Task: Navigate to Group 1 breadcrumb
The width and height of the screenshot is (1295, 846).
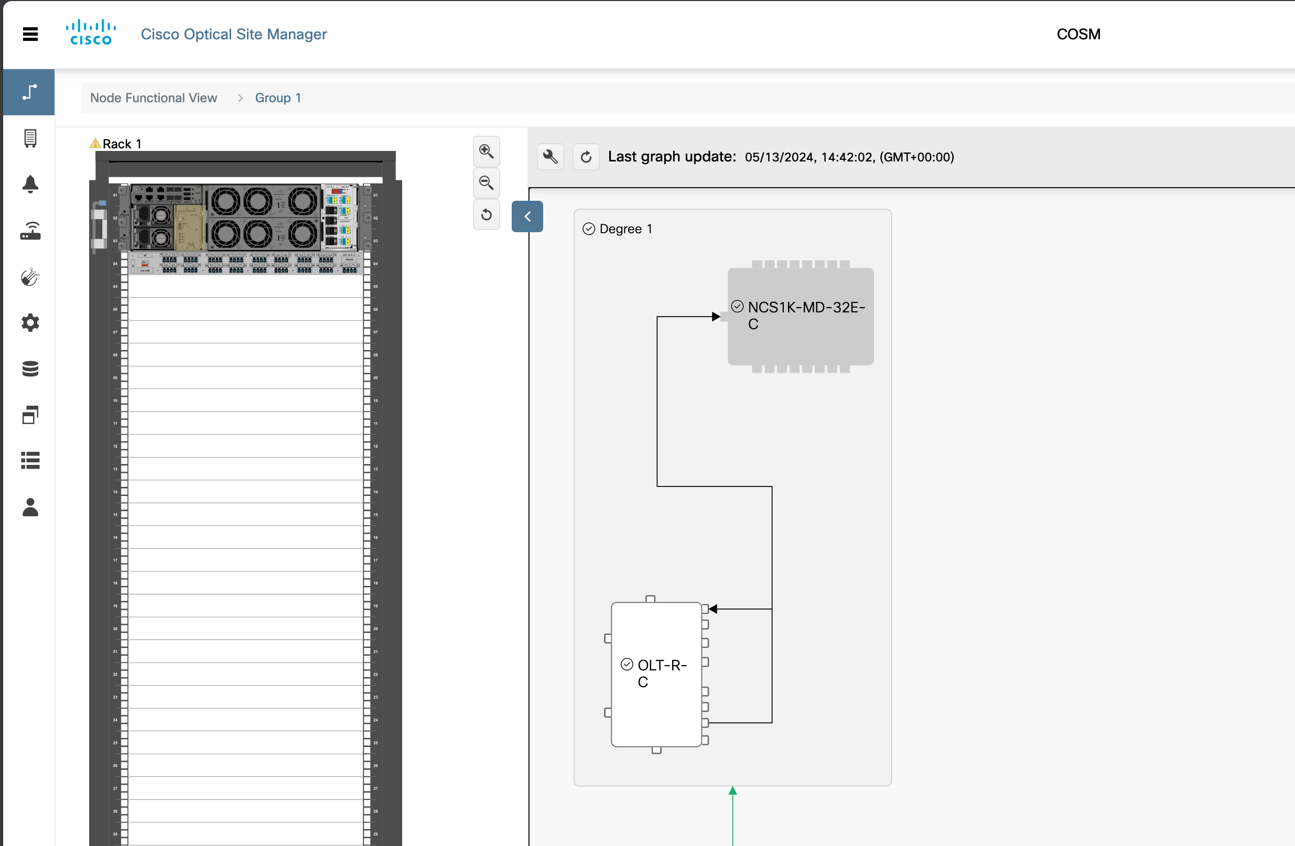Action: pos(278,98)
